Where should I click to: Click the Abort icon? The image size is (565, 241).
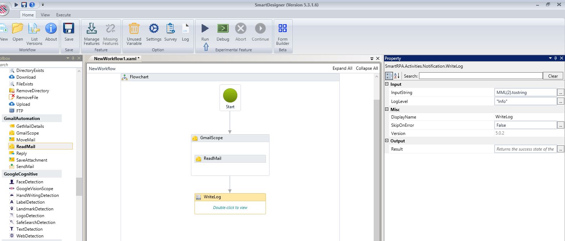(241, 28)
